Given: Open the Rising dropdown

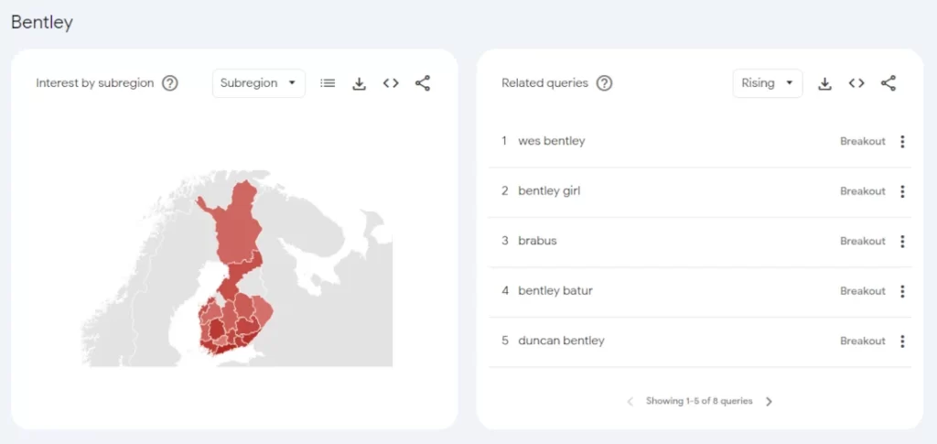Looking at the screenshot, I should point(767,83).
